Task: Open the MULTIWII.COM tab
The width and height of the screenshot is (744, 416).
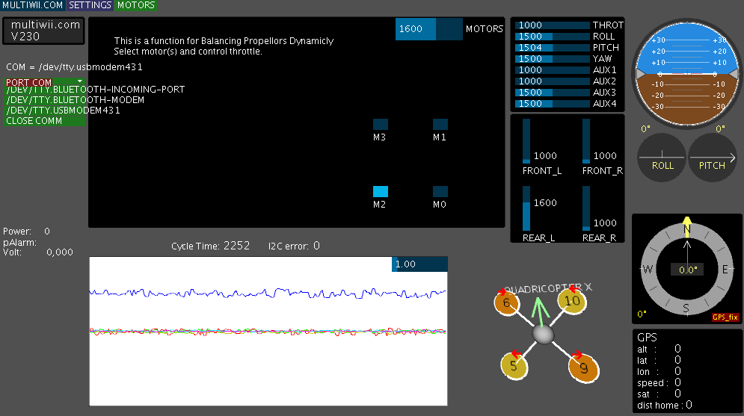Action: (32, 5)
